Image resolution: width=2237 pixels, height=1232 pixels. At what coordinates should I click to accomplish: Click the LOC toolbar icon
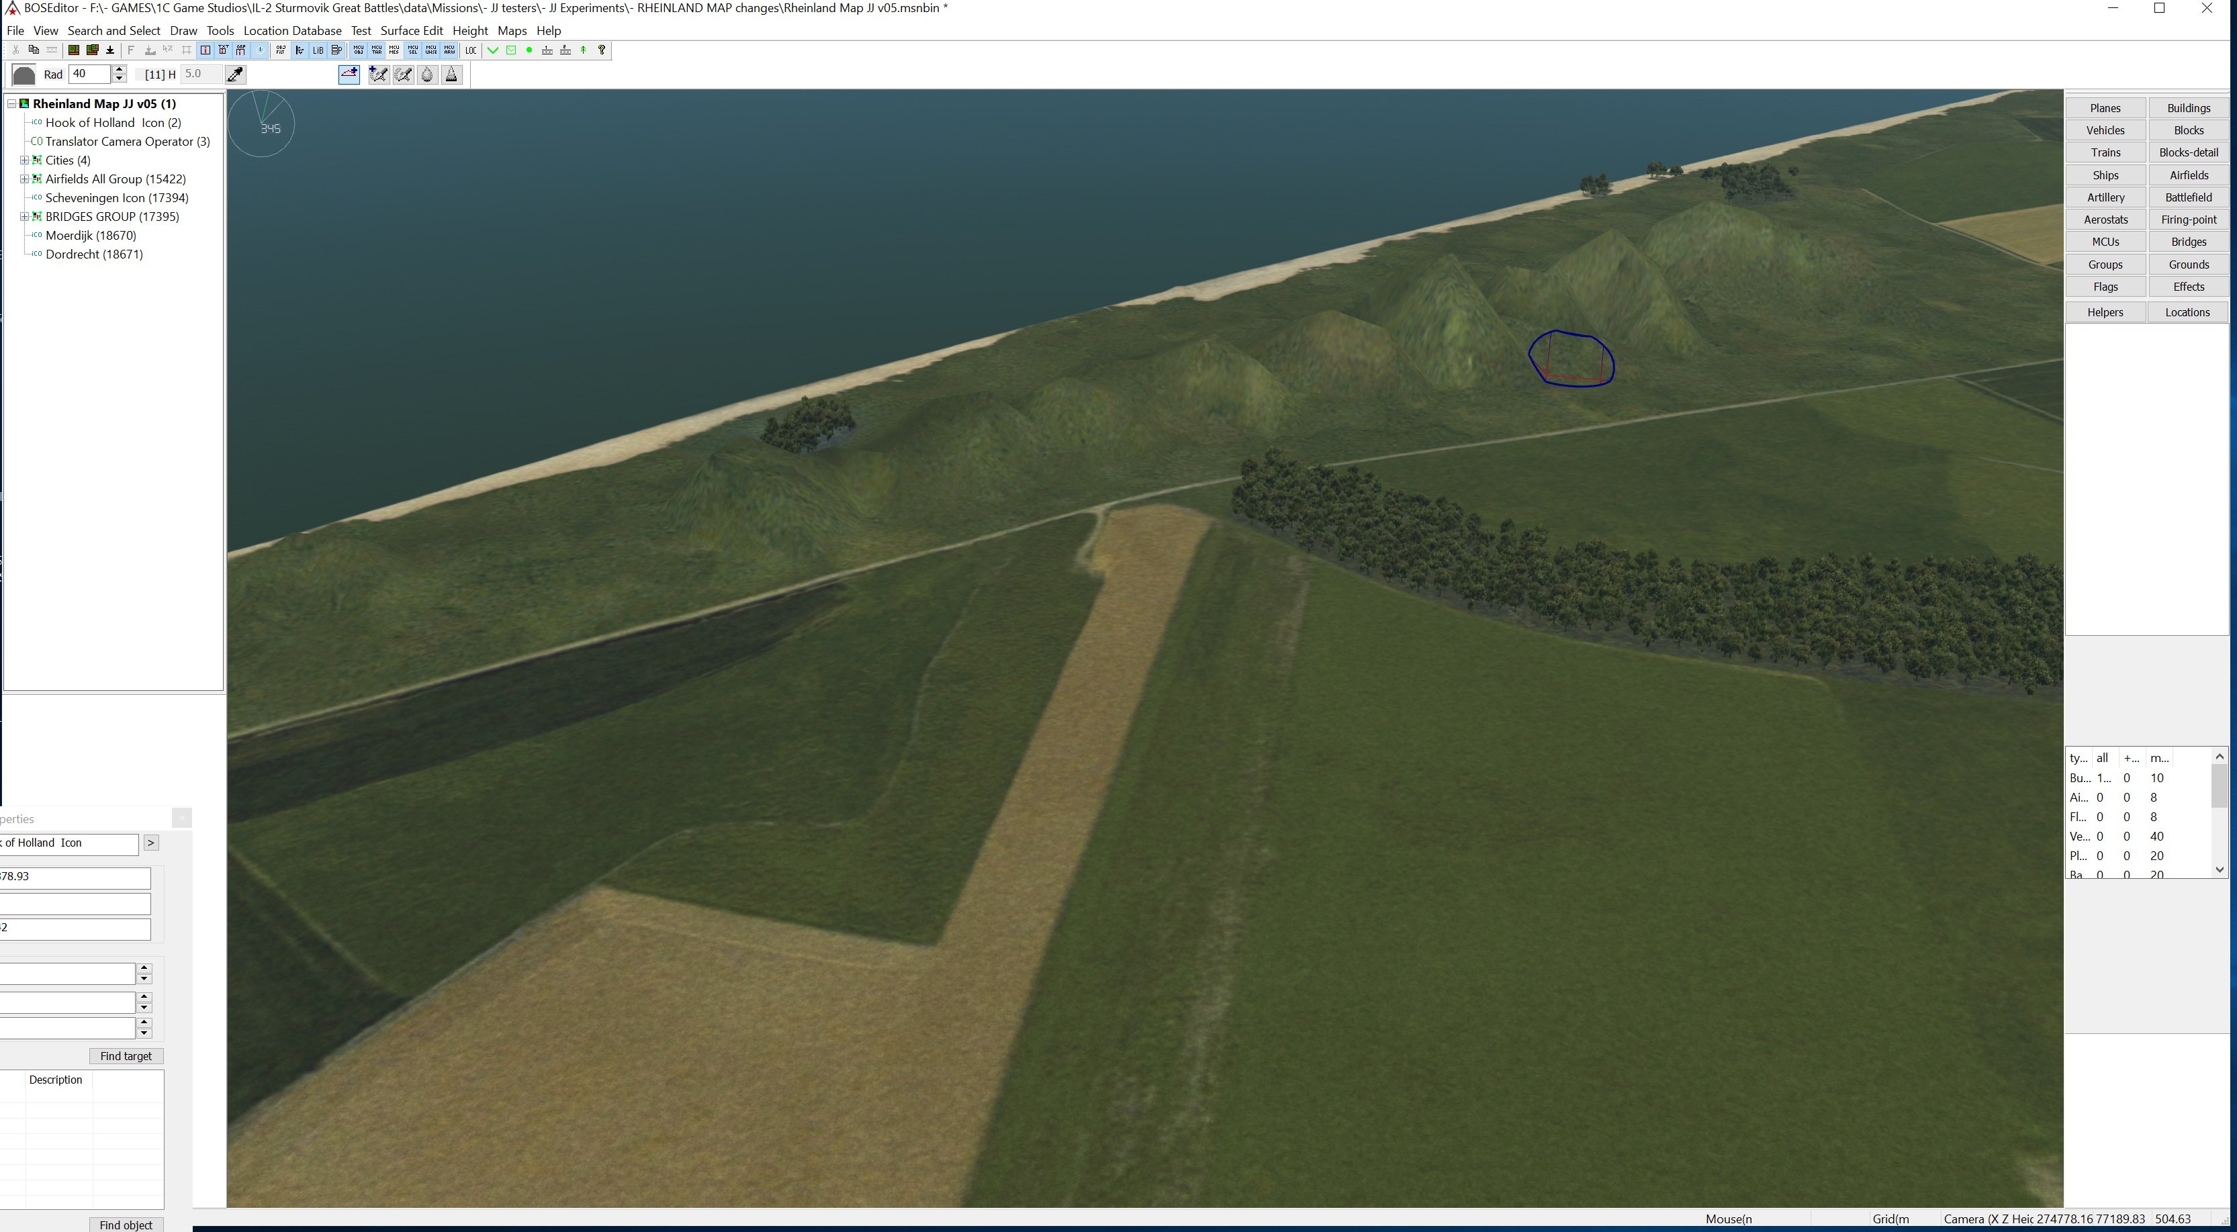pos(471,50)
